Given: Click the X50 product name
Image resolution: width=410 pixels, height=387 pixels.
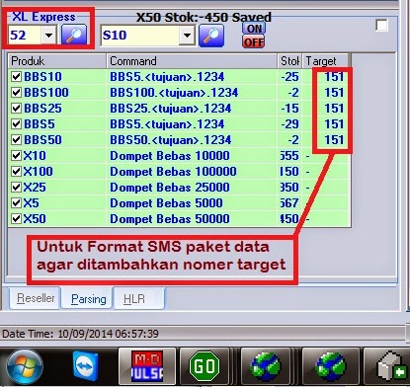Looking at the screenshot, I should [x=35, y=218].
